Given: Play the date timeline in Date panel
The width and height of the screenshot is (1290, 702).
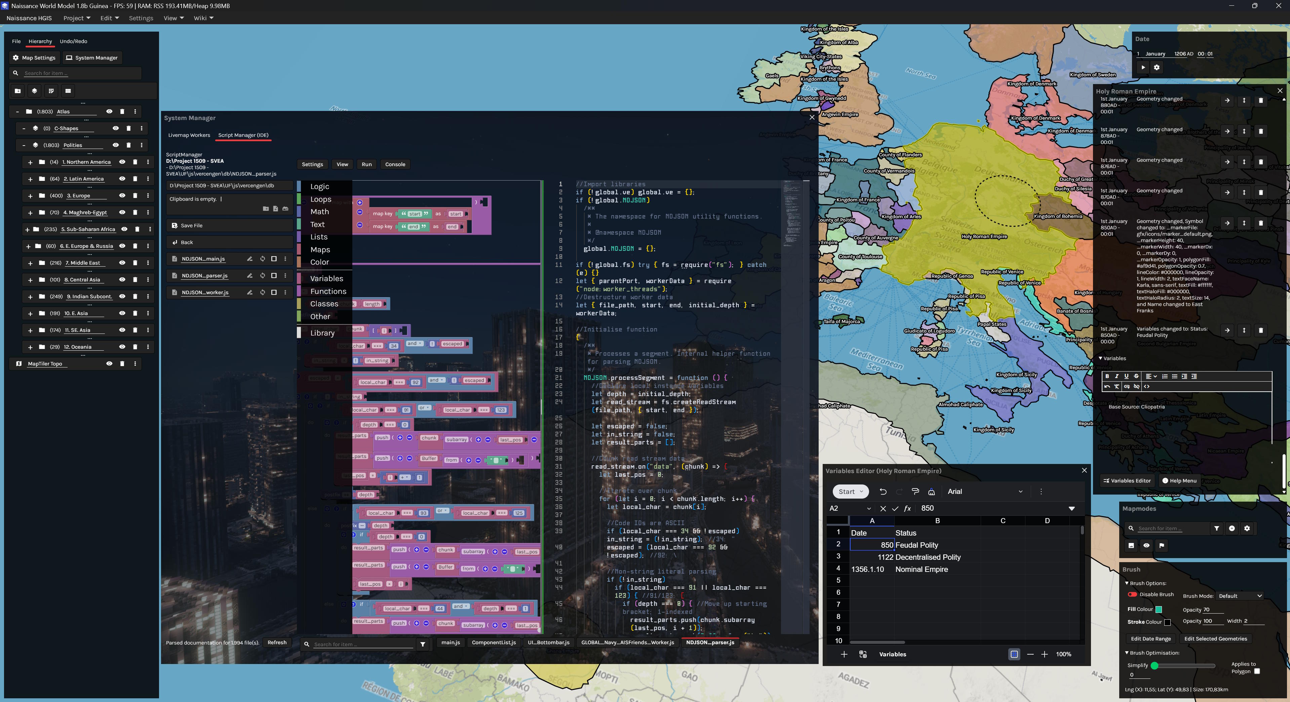Looking at the screenshot, I should click(x=1143, y=67).
